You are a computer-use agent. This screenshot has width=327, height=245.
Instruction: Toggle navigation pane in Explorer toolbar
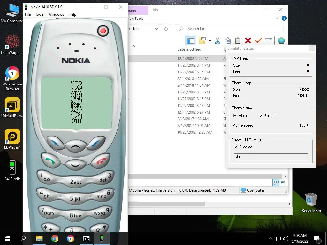pos(190,41)
